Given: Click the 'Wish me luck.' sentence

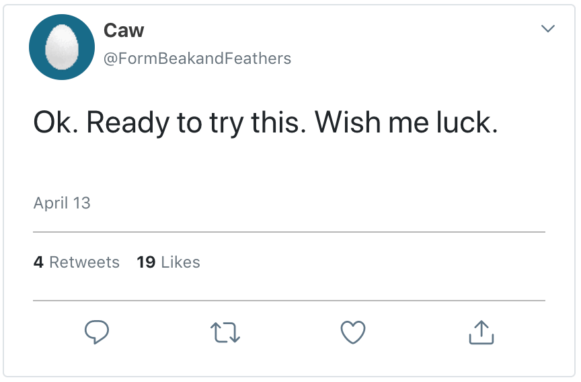Looking at the screenshot, I should pos(406,123).
